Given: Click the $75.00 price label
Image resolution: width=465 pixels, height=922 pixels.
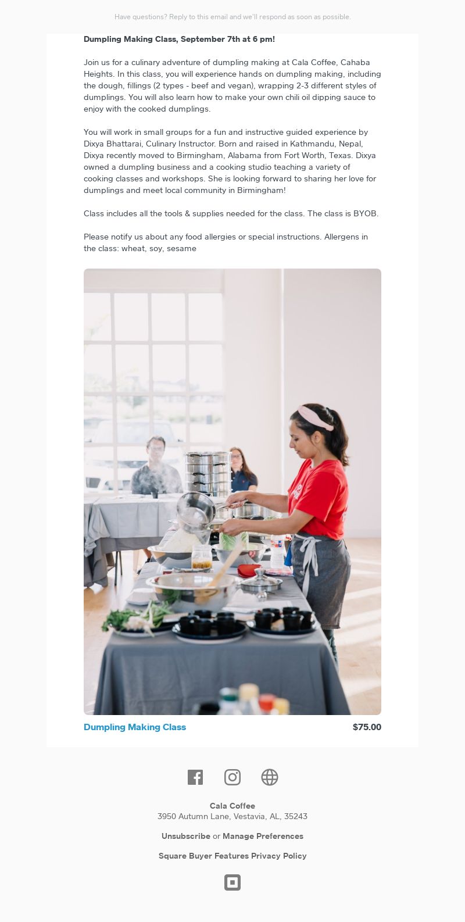Looking at the screenshot, I should [367, 727].
